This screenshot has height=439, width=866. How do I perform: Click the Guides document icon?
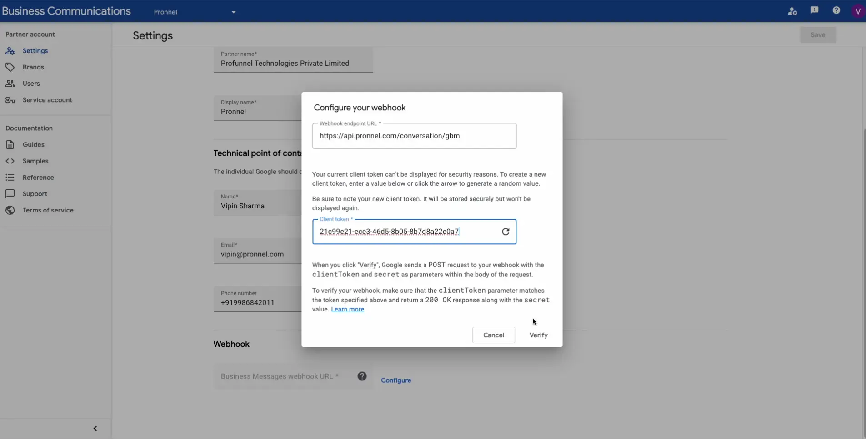10,145
